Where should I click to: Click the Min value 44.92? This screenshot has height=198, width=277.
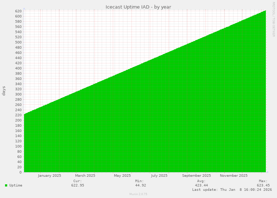[x=140, y=185]
